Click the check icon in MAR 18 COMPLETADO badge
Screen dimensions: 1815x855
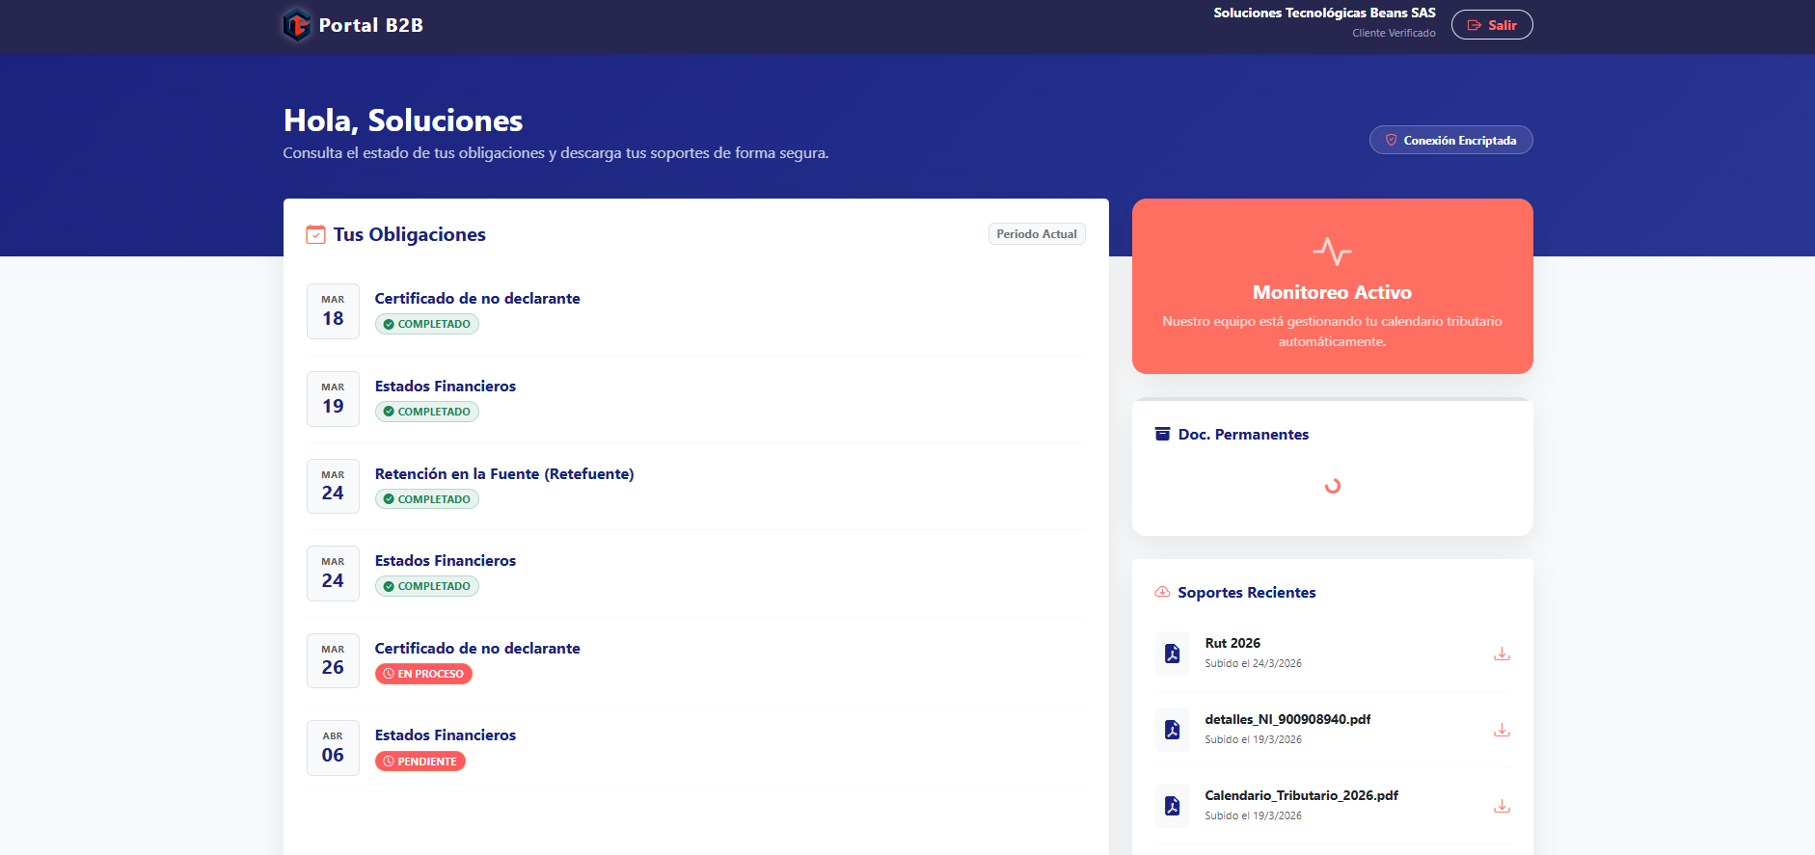tap(389, 324)
